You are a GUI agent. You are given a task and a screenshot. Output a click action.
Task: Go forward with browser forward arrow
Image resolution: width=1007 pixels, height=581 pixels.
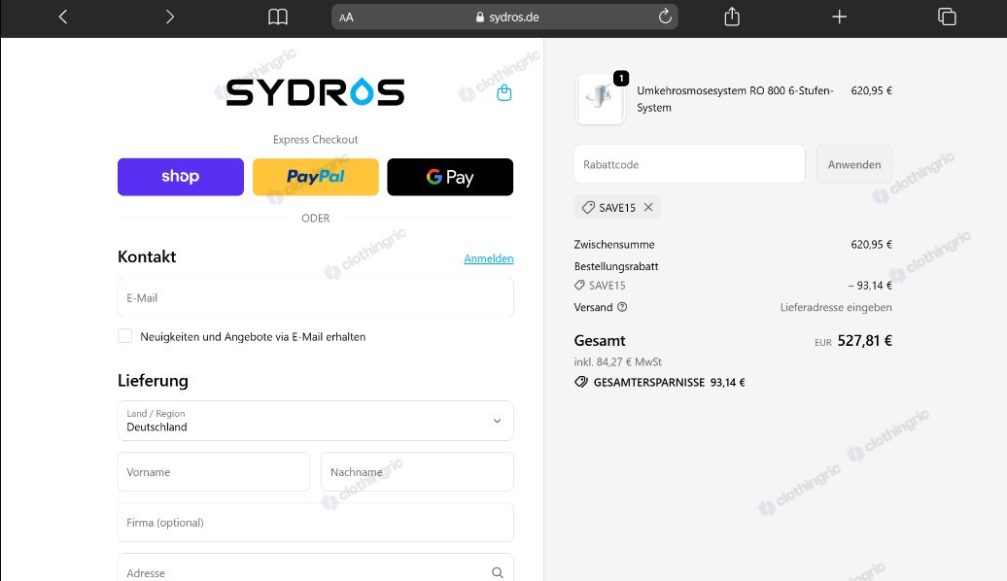tap(169, 17)
